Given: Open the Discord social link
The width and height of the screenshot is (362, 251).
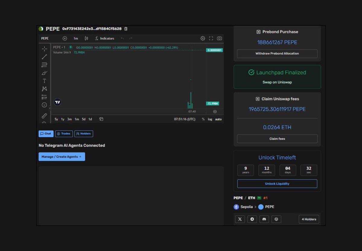Looking at the screenshot, I should (x=264, y=219).
